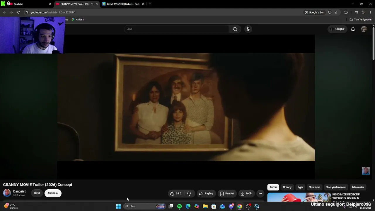
Task: Click the Windows taskbar search box
Action: (144, 206)
